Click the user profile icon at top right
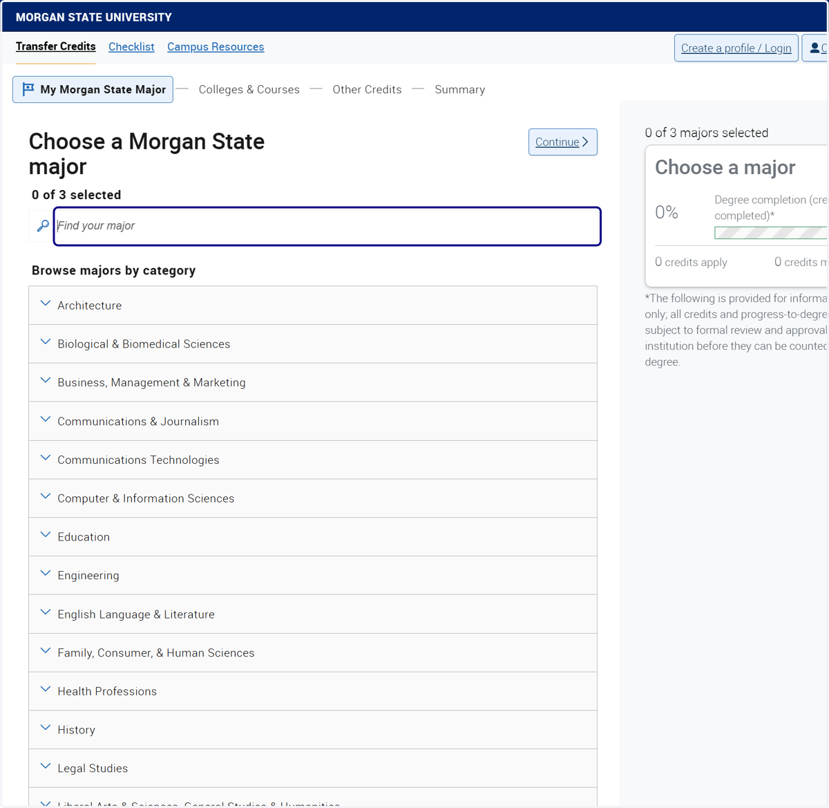 [815, 48]
